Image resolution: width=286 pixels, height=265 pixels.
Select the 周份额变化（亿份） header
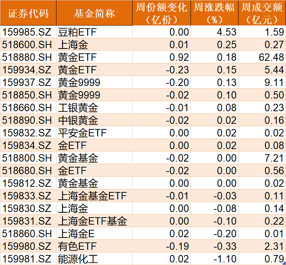click(x=162, y=13)
